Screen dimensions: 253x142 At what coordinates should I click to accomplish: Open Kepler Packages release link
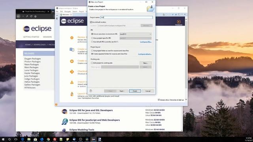pos(32,73)
